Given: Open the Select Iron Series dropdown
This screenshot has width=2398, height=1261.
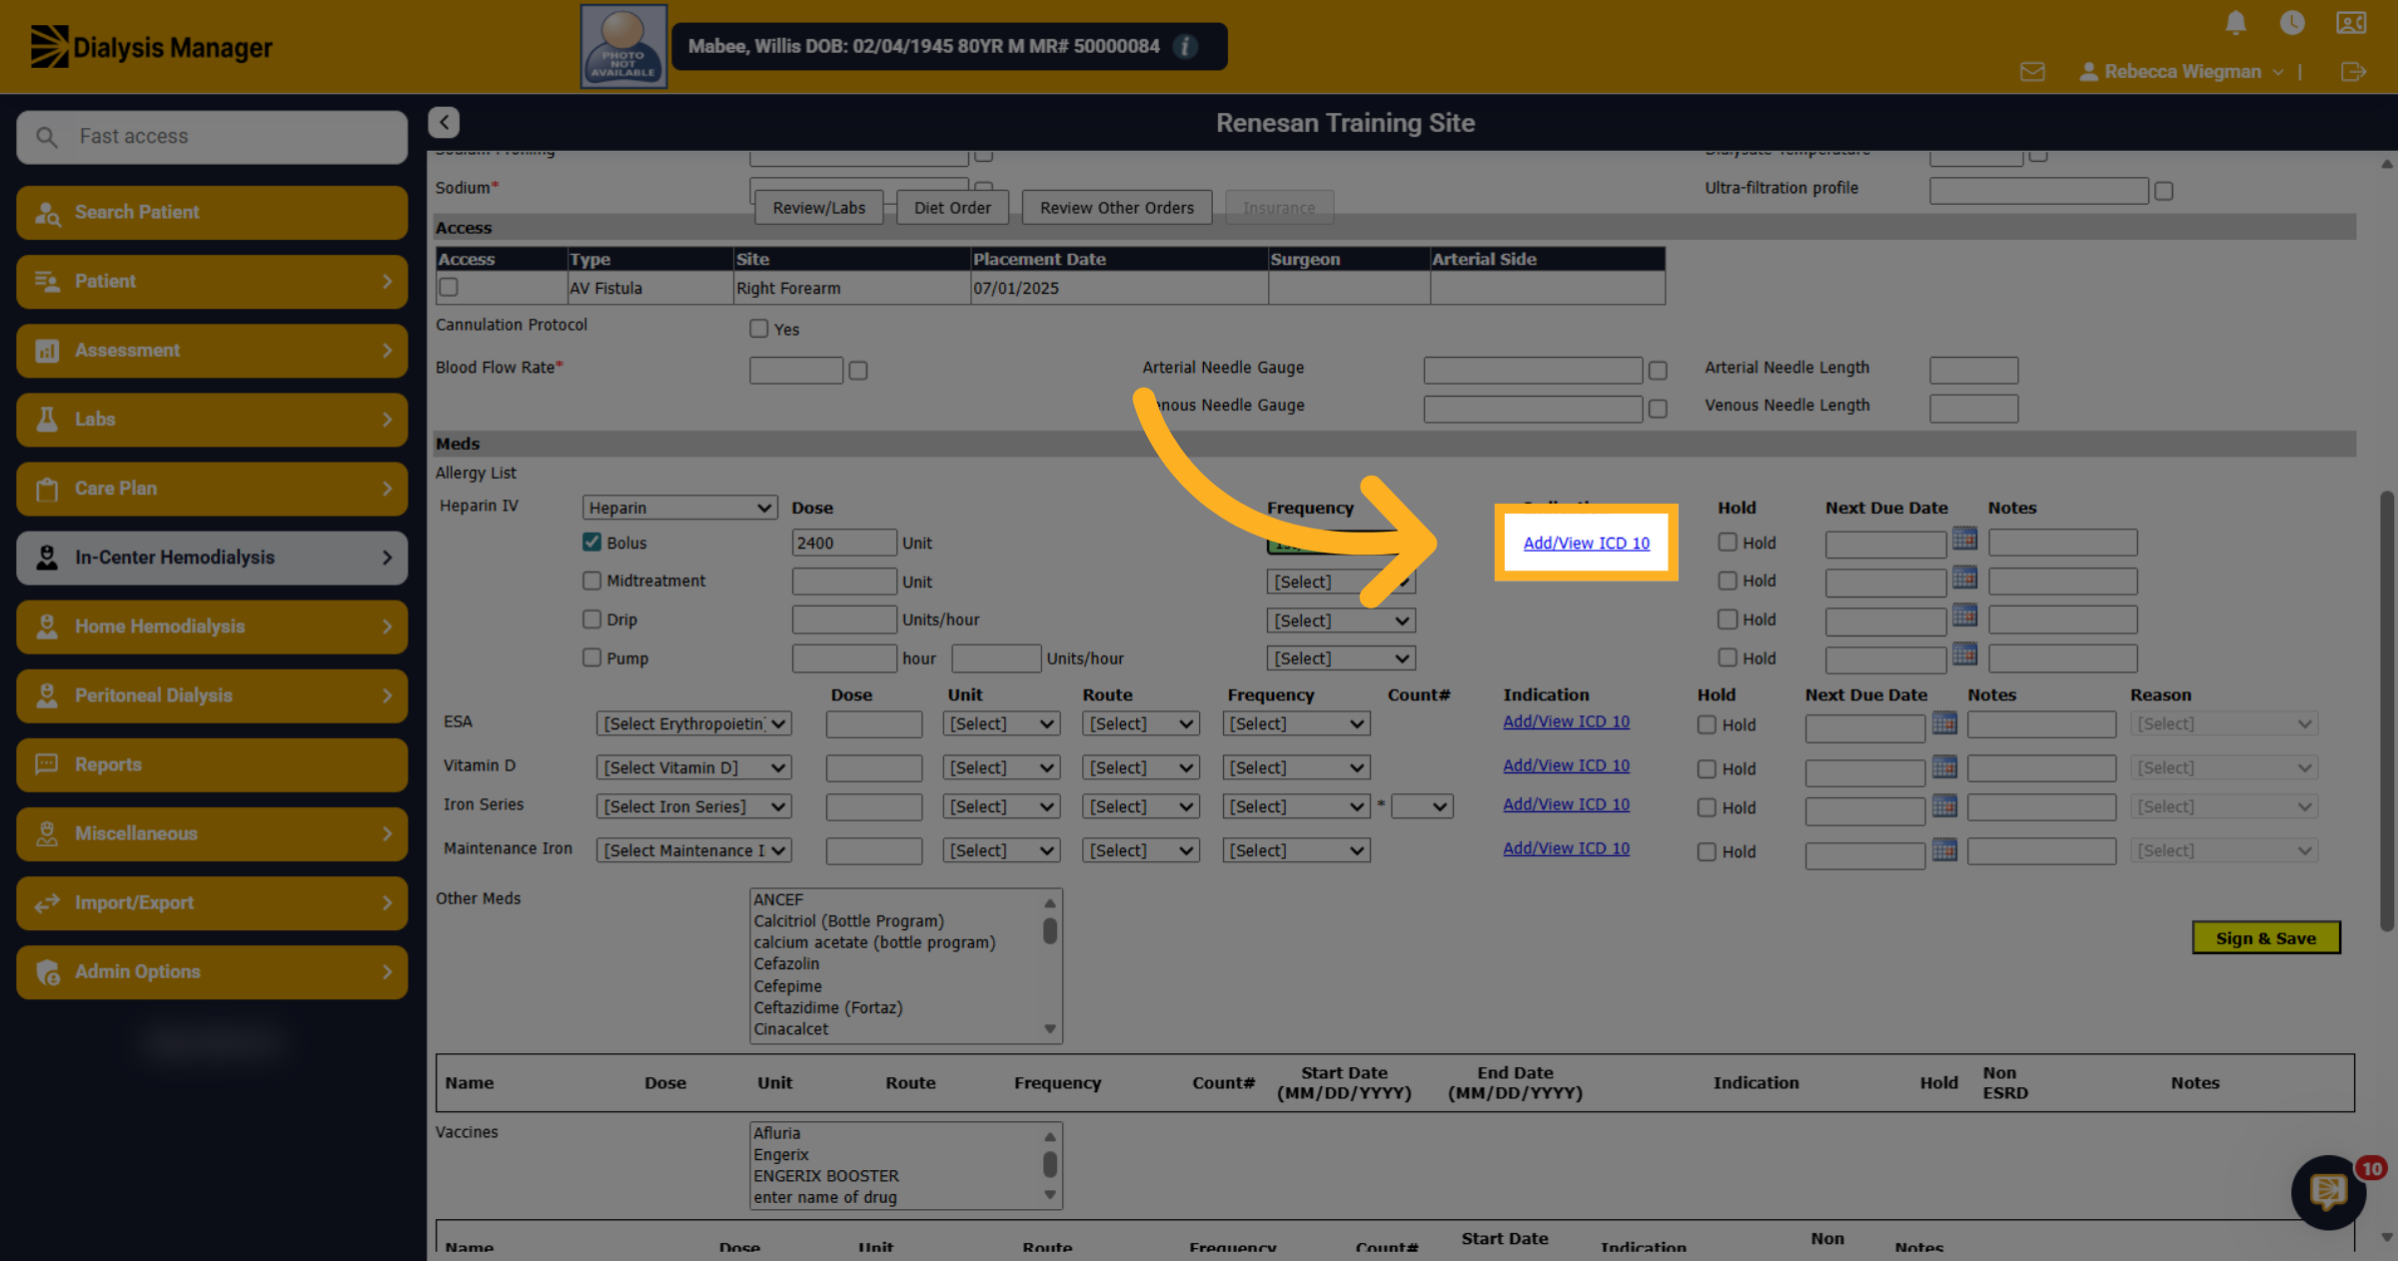Looking at the screenshot, I should pos(693,806).
